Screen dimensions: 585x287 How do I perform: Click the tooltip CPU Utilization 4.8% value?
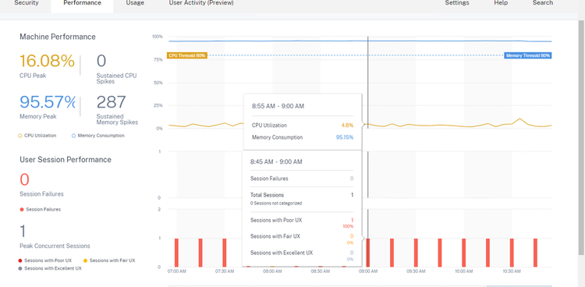pos(347,126)
